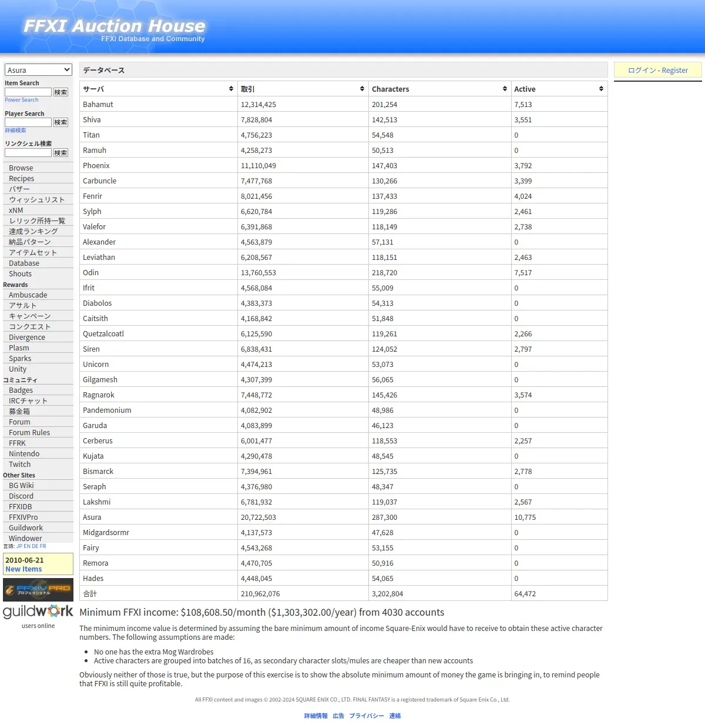Open the Asura server dropdown
The image size is (705, 728).
[x=38, y=70]
